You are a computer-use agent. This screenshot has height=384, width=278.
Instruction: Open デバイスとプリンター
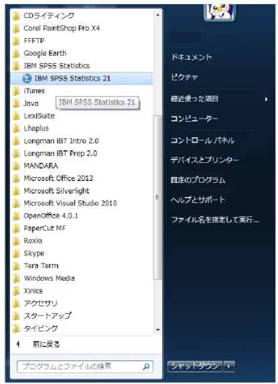(x=204, y=160)
